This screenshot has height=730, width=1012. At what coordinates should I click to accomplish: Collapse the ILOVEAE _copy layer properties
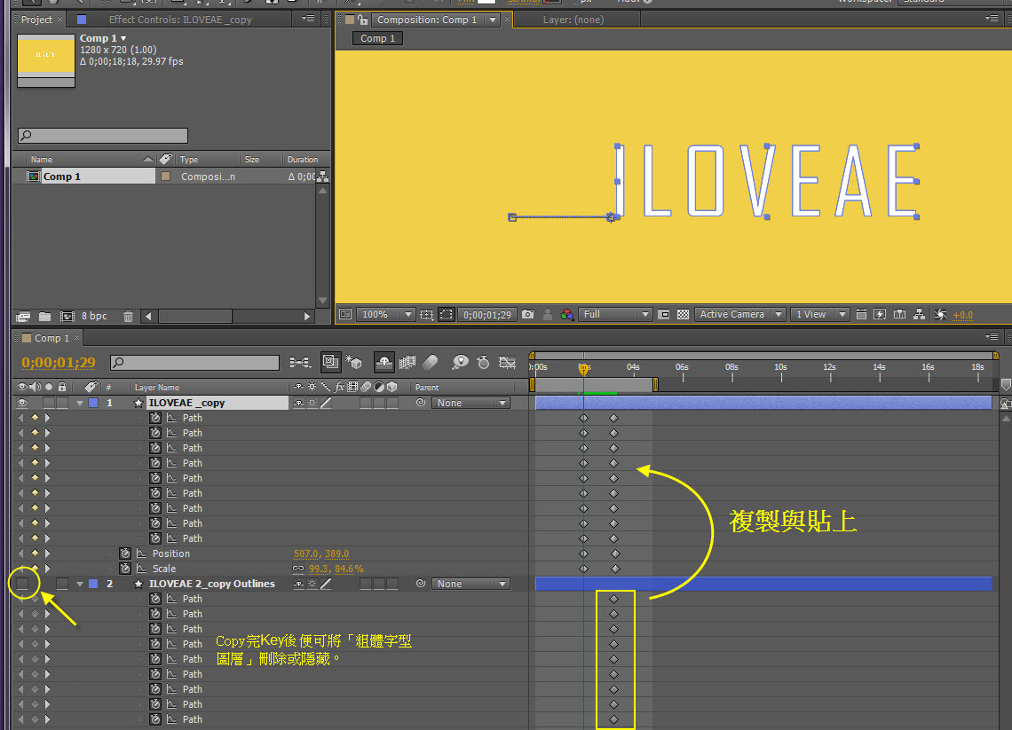[79, 403]
